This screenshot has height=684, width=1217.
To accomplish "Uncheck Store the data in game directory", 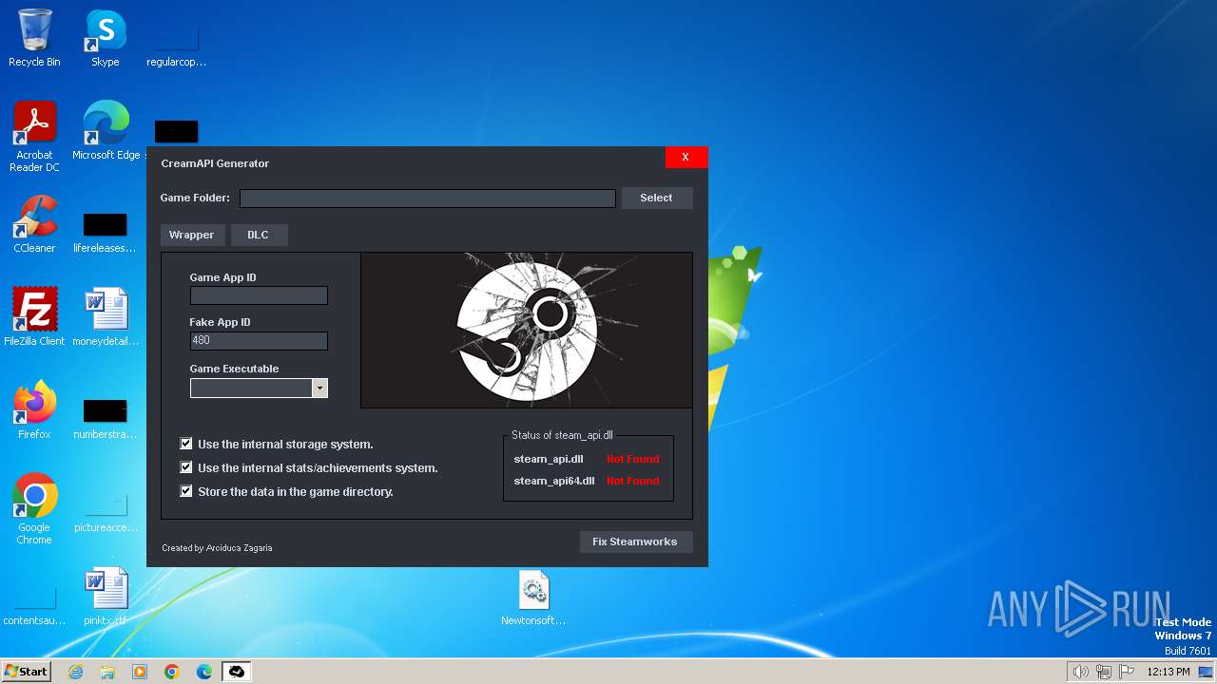I will click(186, 491).
